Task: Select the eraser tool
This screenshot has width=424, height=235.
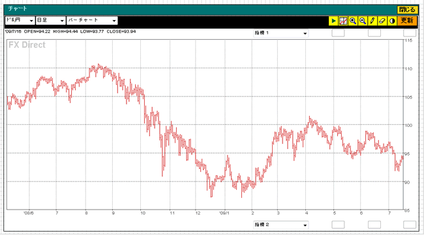Action: 382,21
